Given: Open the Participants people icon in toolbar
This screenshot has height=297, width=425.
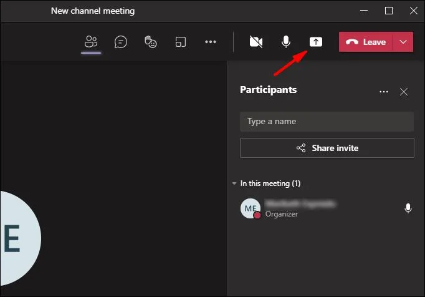Looking at the screenshot, I should pos(91,42).
